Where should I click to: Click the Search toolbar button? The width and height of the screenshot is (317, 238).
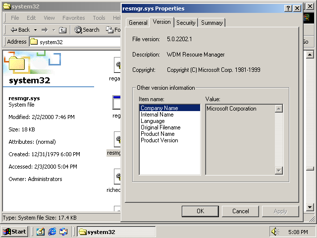87,30
